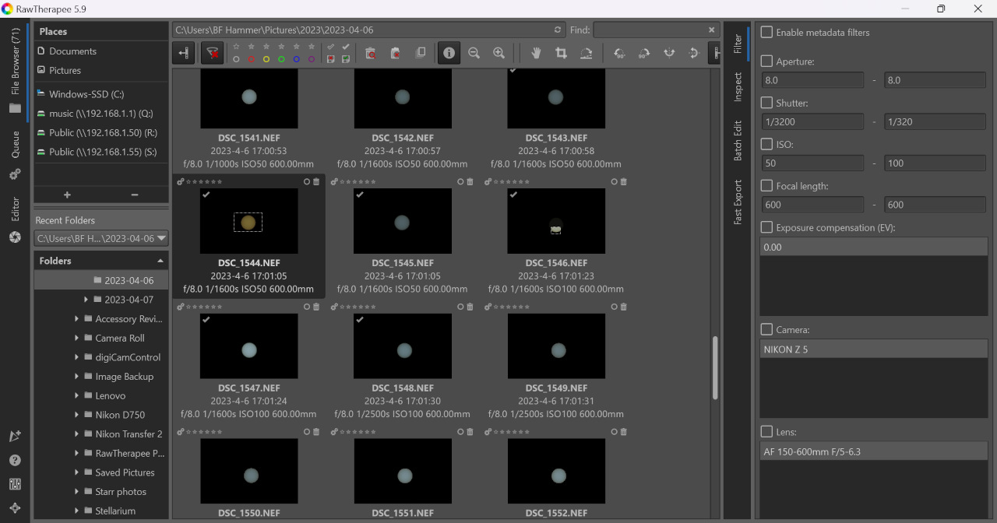
Task: Open preferences via the sliders icon
Action: [15, 484]
